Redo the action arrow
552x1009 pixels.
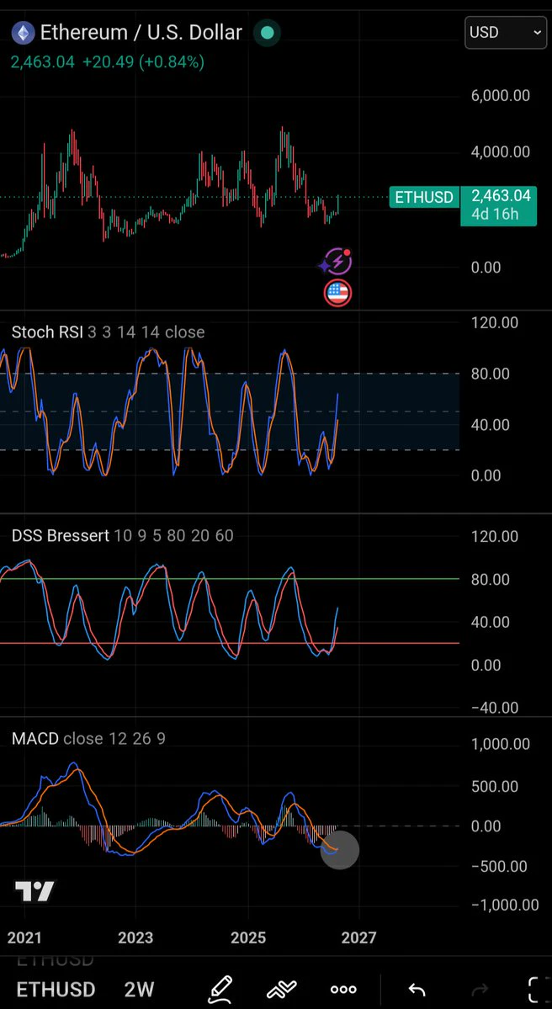tap(480, 990)
